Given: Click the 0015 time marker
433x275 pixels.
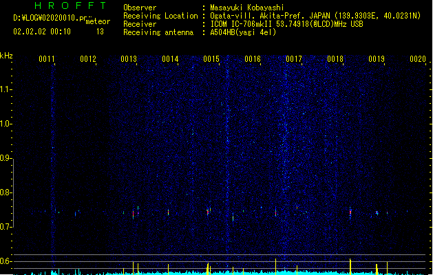Looking at the screenshot, I should point(211,59).
